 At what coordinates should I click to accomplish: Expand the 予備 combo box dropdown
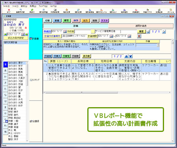(158, 45)
